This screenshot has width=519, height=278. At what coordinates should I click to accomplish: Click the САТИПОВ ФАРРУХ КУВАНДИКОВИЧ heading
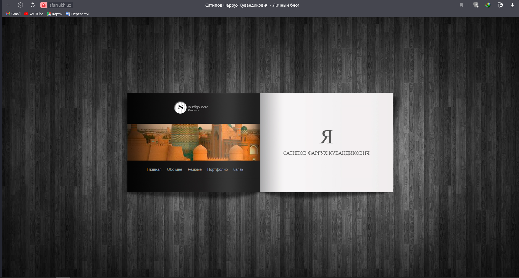(x=326, y=153)
